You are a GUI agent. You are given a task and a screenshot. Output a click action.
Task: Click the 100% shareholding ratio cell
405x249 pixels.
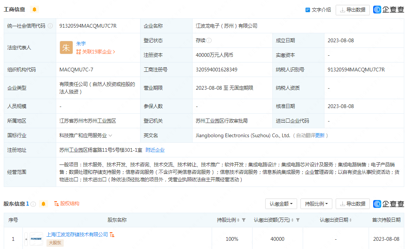(232, 239)
